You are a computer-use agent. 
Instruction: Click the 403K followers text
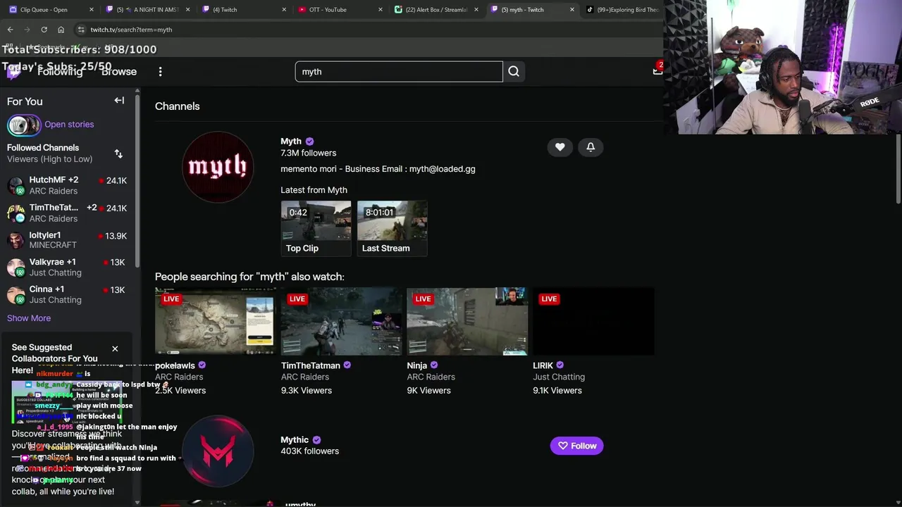(309, 451)
